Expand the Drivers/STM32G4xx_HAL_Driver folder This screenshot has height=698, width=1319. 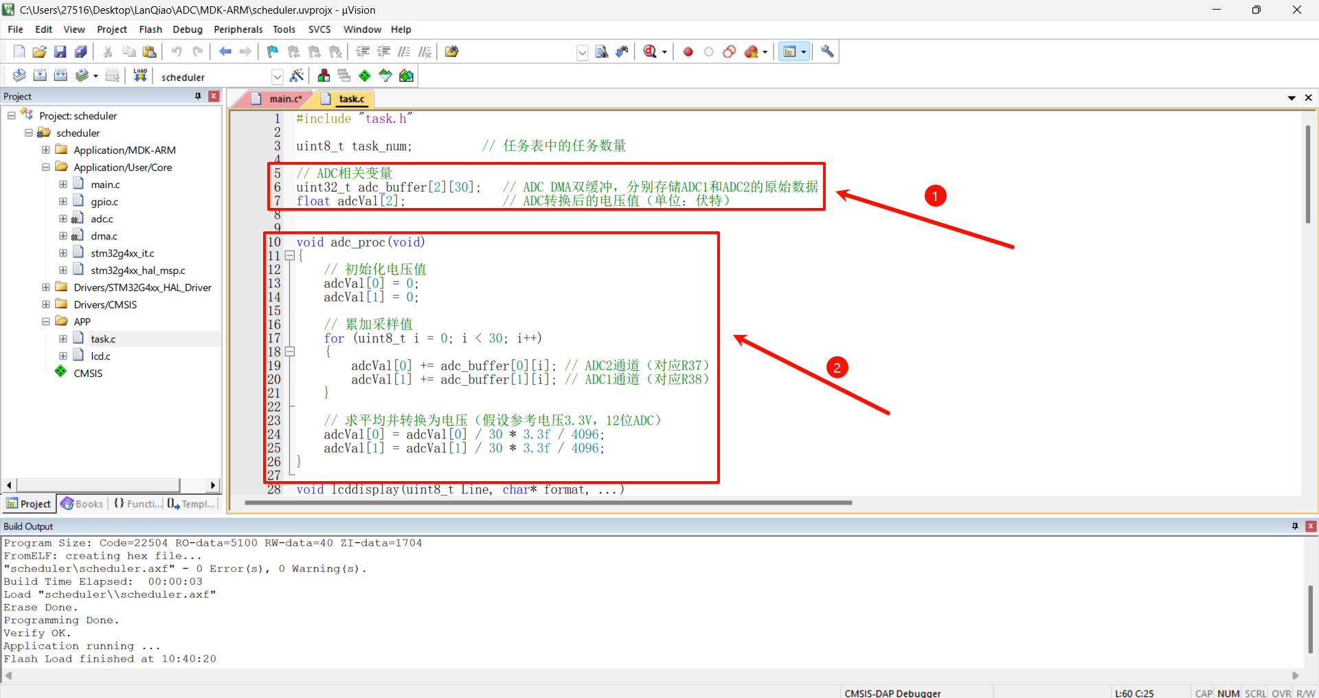(x=46, y=287)
